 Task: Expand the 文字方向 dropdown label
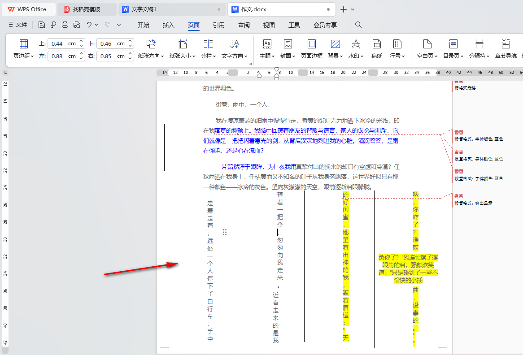(x=235, y=56)
